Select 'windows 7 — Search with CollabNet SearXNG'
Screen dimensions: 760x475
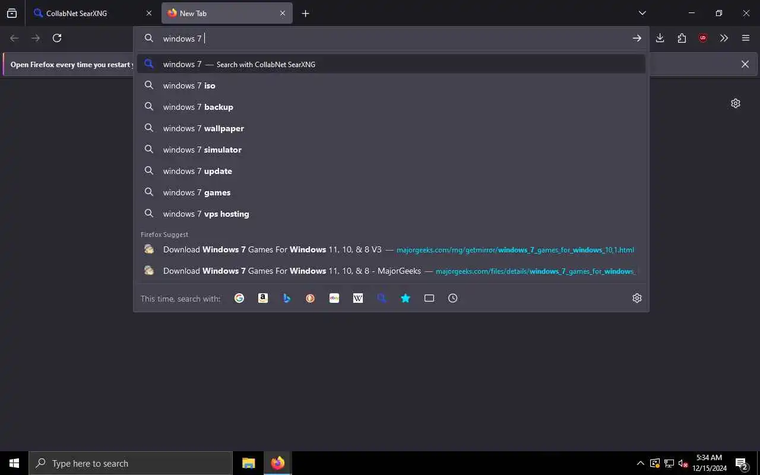[x=391, y=64]
